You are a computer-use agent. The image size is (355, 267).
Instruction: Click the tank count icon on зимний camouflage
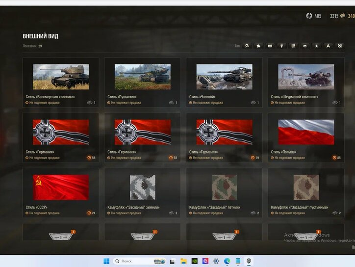coord(172,213)
